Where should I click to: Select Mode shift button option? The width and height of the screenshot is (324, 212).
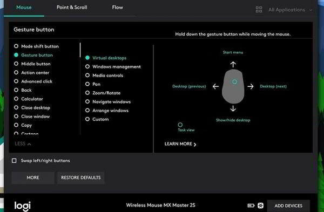point(36,46)
